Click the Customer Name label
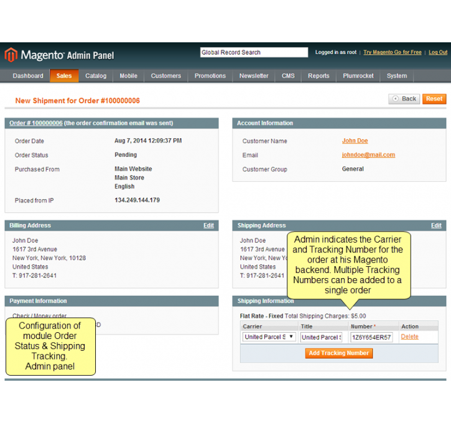The image size is (451, 423). point(264,141)
